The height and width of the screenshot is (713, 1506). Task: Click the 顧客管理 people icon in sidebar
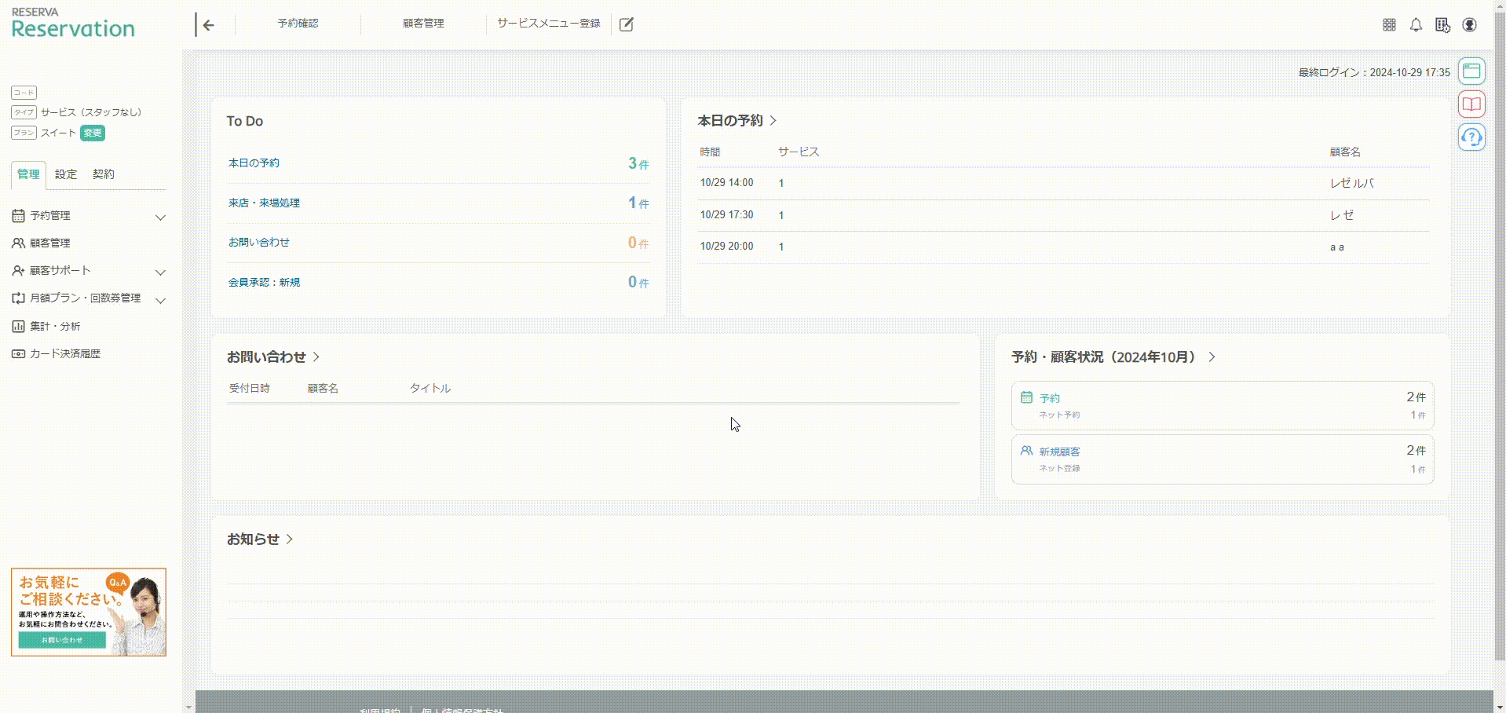pyautogui.click(x=18, y=243)
